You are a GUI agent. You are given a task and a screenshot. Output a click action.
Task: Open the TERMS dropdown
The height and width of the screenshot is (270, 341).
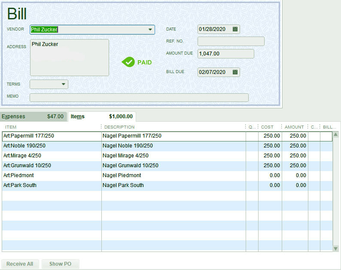(x=64, y=84)
